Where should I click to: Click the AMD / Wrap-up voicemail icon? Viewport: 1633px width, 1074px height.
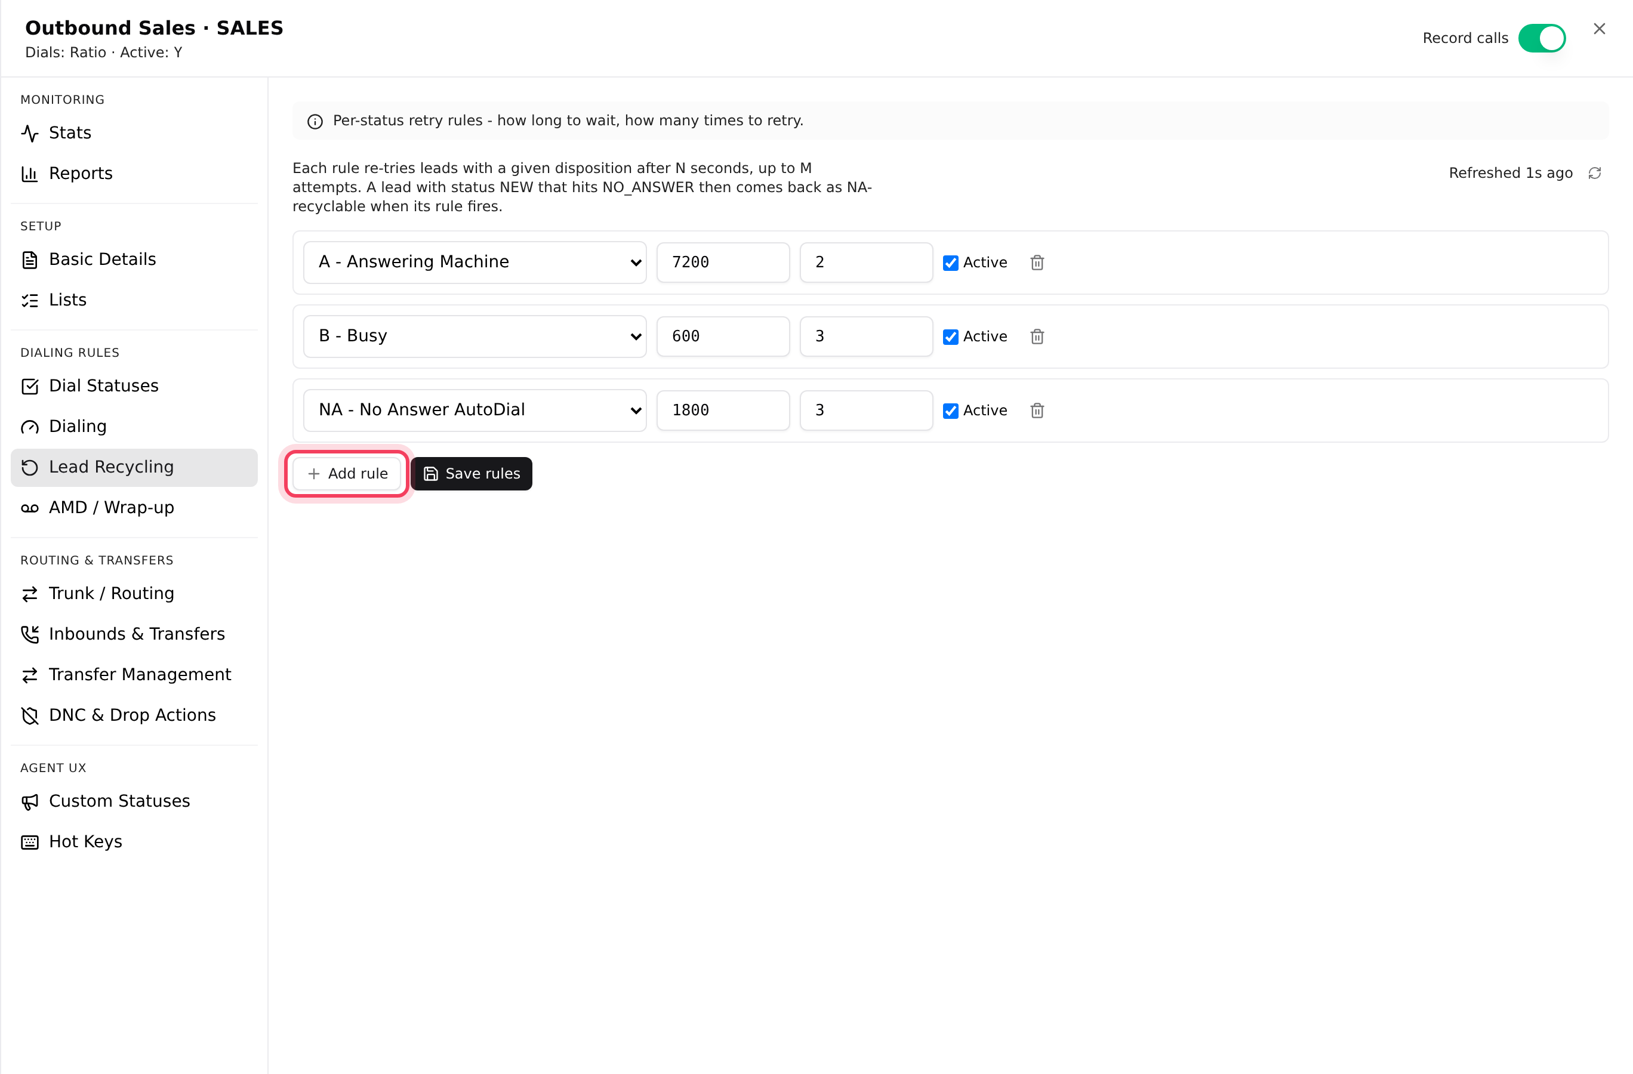coord(29,508)
